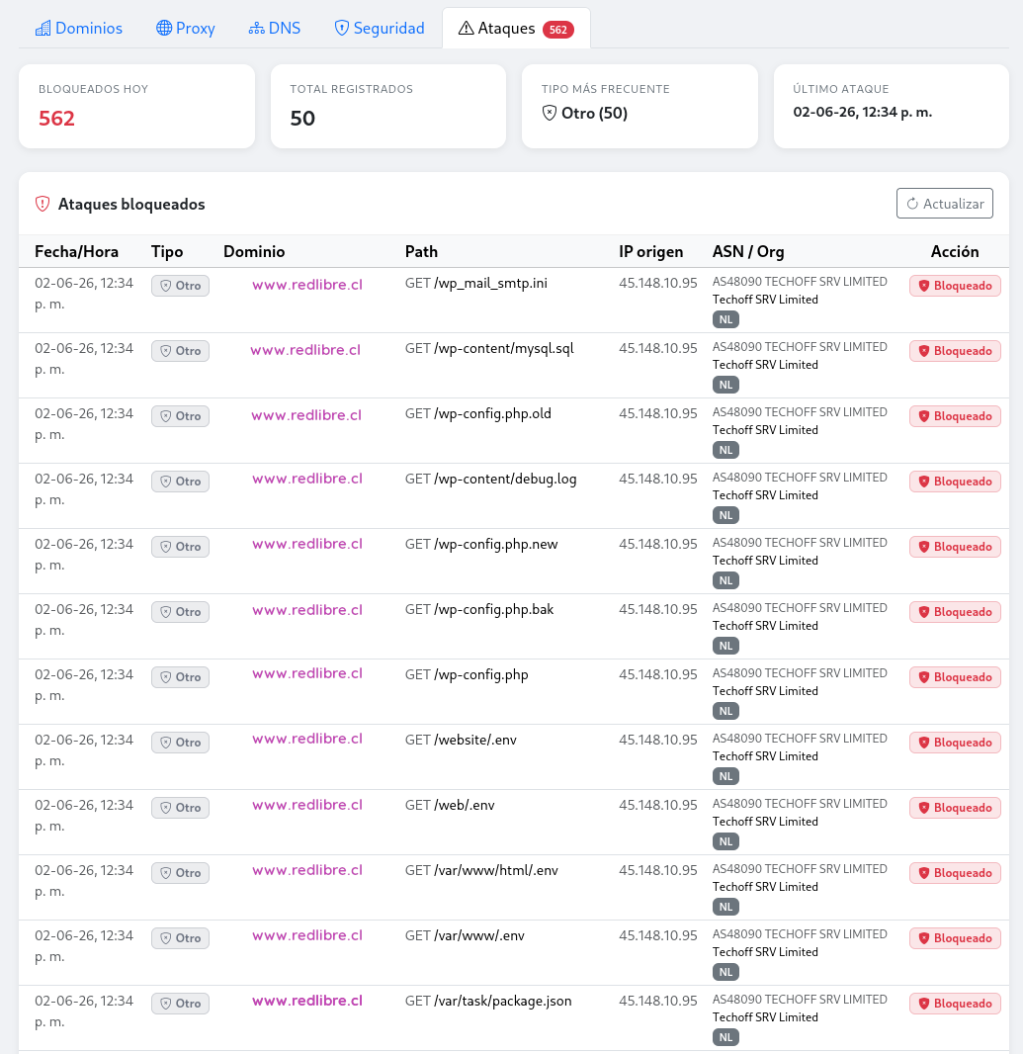Click path GET /var/task/package.json
This screenshot has width=1023, height=1054.
tap(488, 1001)
